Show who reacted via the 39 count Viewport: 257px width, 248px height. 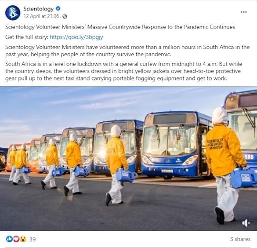32,239
